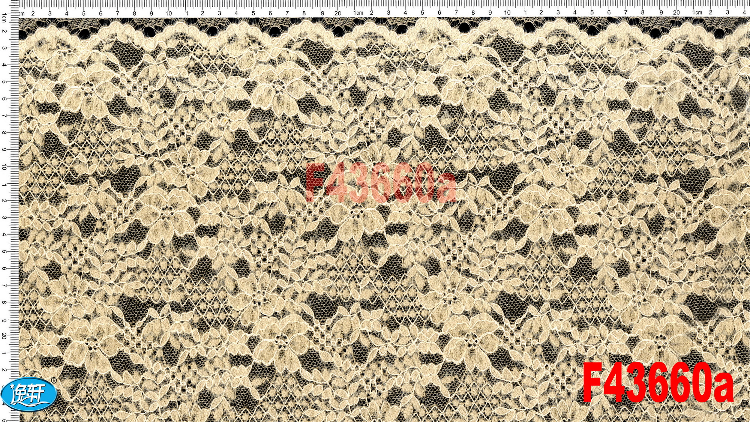Click the first 1cm label mid top ruler
The width and height of the screenshot is (750, 422).
tap(358, 13)
